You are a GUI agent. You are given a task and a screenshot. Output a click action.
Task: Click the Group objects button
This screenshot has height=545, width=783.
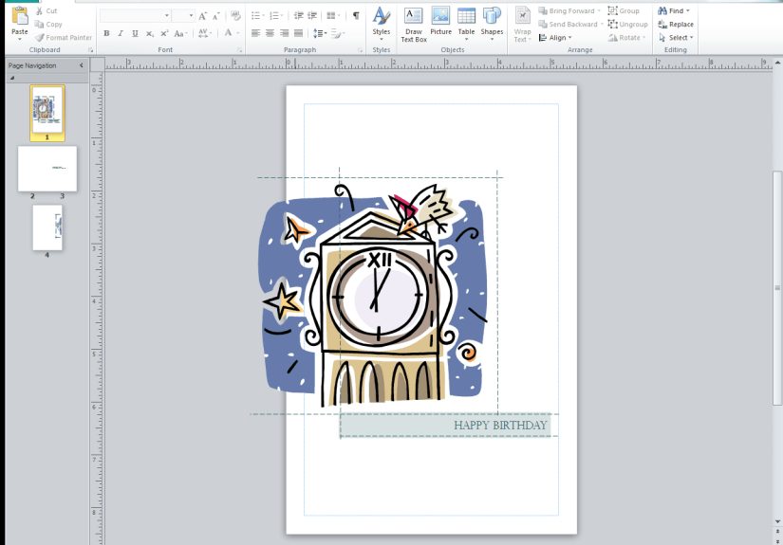coord(624,10)
